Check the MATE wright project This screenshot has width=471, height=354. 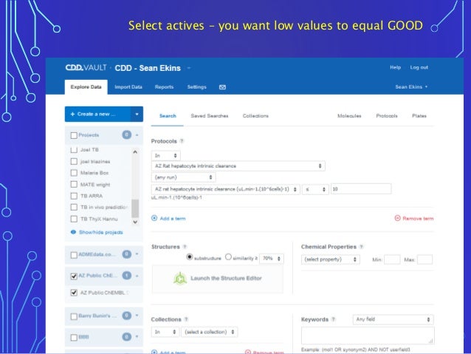[x=74, y=184]
